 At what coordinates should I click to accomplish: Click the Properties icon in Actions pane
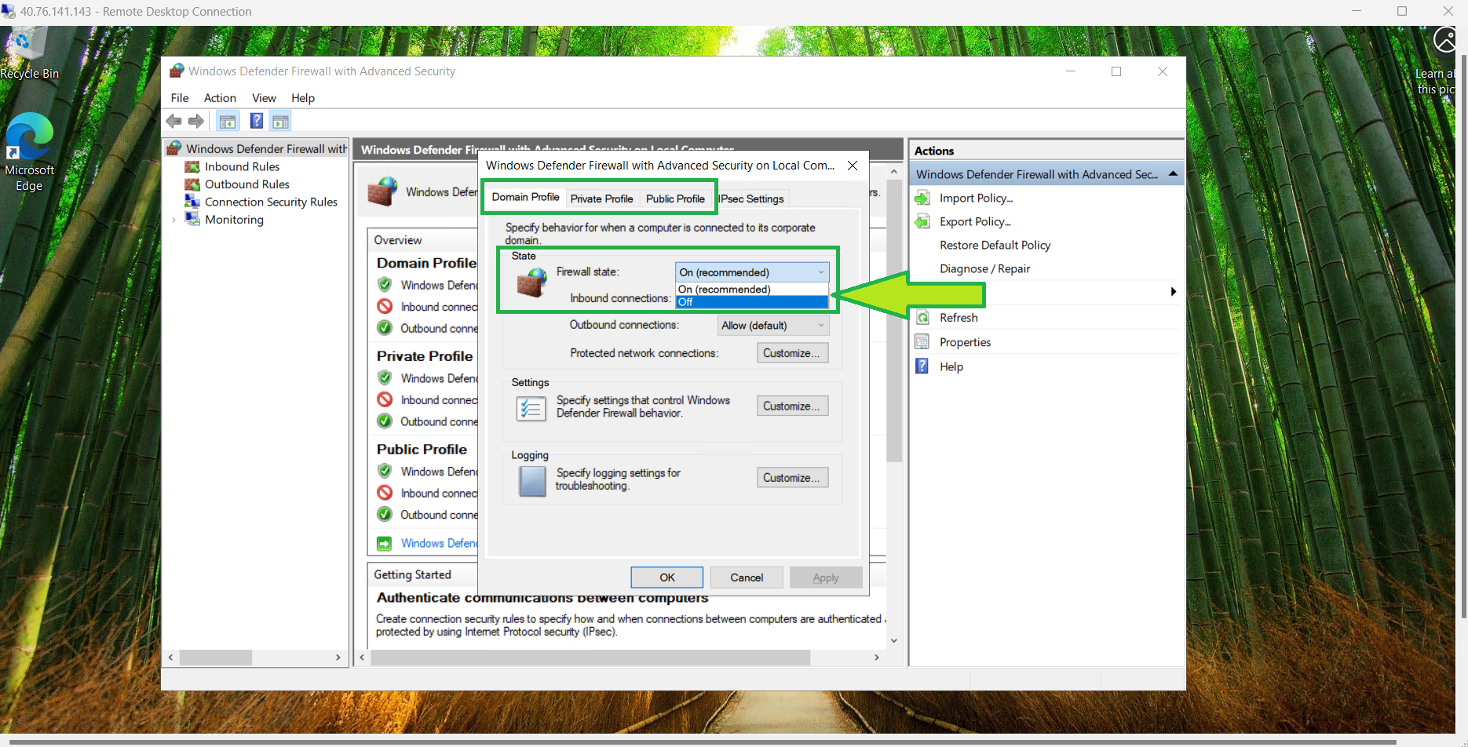click(922, 342)
